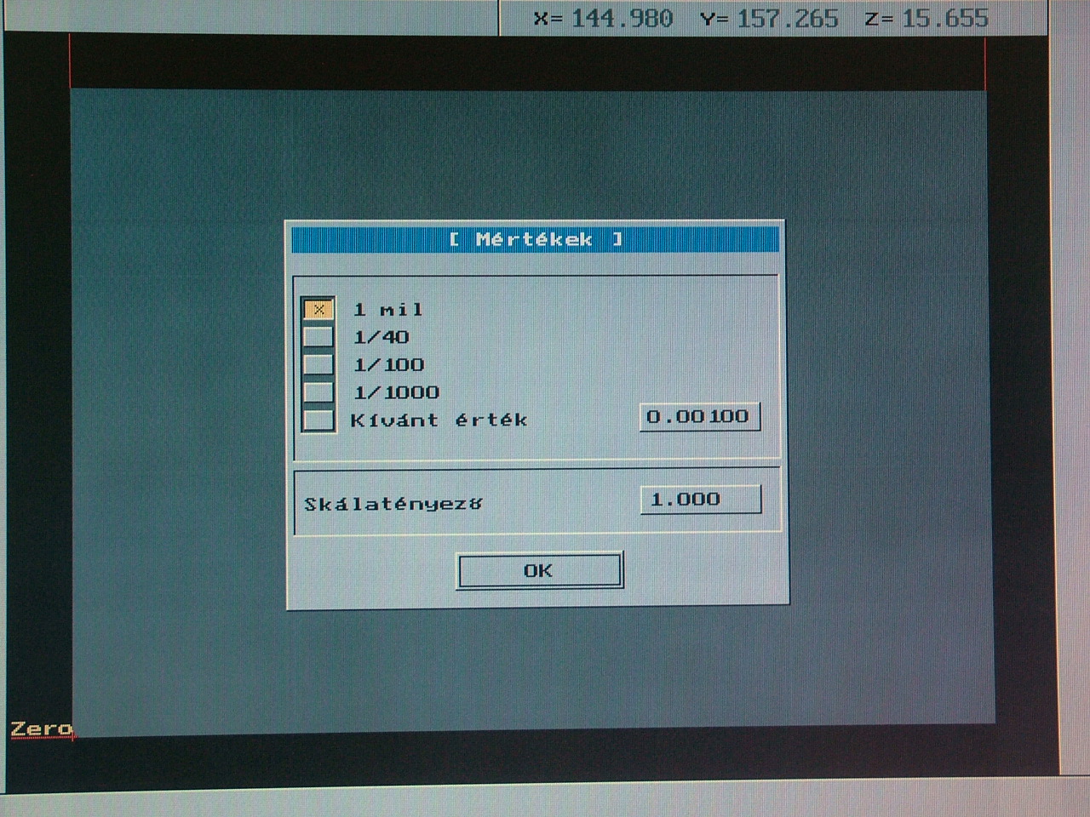Click the "1/1000" option label
Image resolution: width=1090 pixels, height=817 pixels.
[397, 392]
